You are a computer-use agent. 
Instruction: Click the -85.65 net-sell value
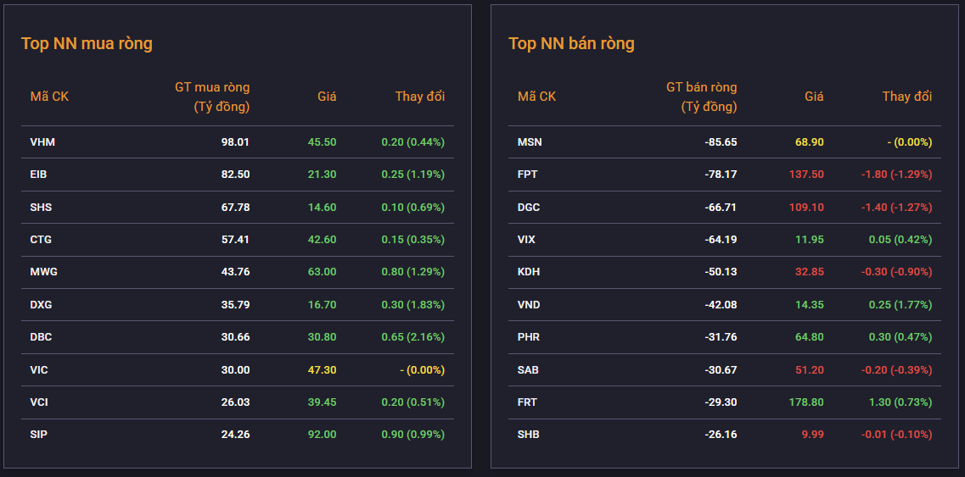coord(721,142)
